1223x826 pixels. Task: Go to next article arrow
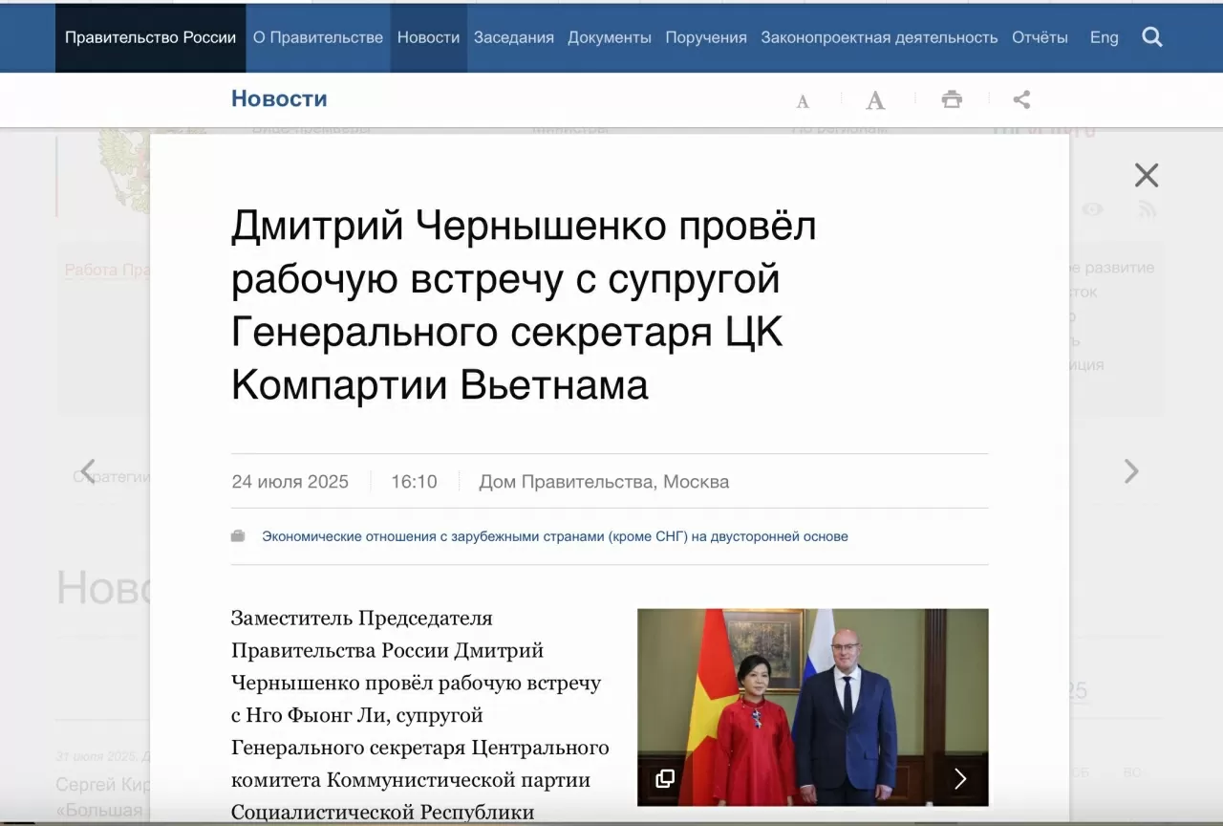point(1131,471)
